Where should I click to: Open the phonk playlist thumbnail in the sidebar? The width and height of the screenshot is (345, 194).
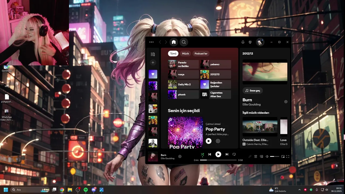coord(153,86)
